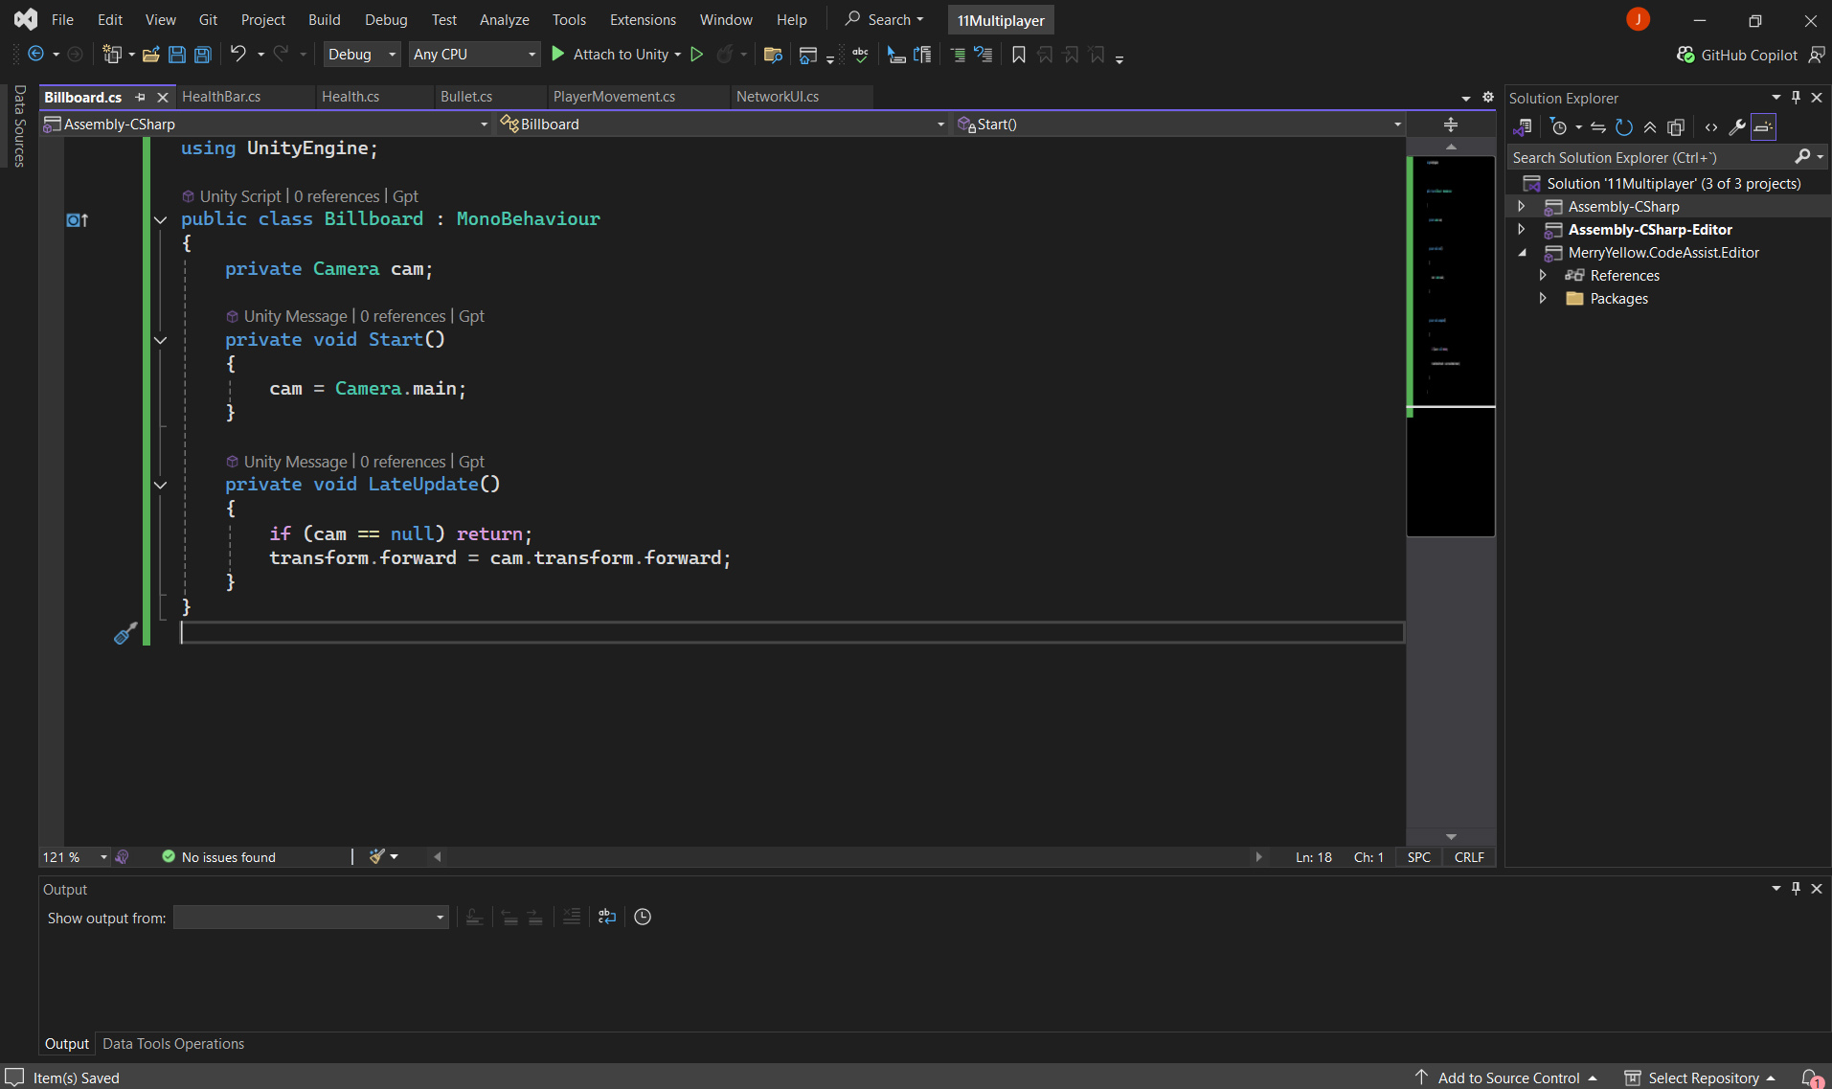
Task: Expand the Assembly-CSharp project node
Action: (1521, 207)
